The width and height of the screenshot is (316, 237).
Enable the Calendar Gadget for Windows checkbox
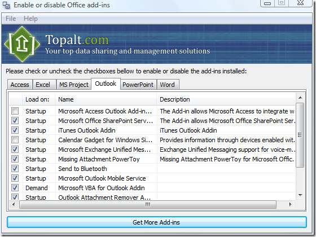click(15, 140)
